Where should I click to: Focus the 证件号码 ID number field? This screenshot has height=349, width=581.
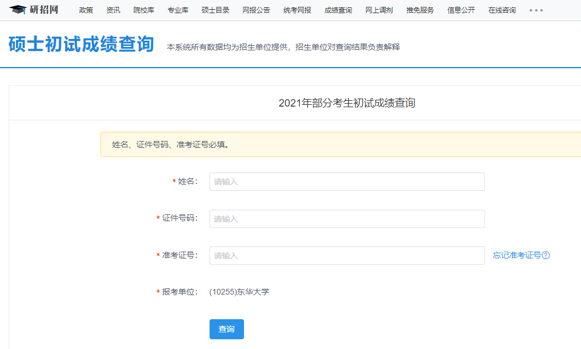[x=347, y=218]
